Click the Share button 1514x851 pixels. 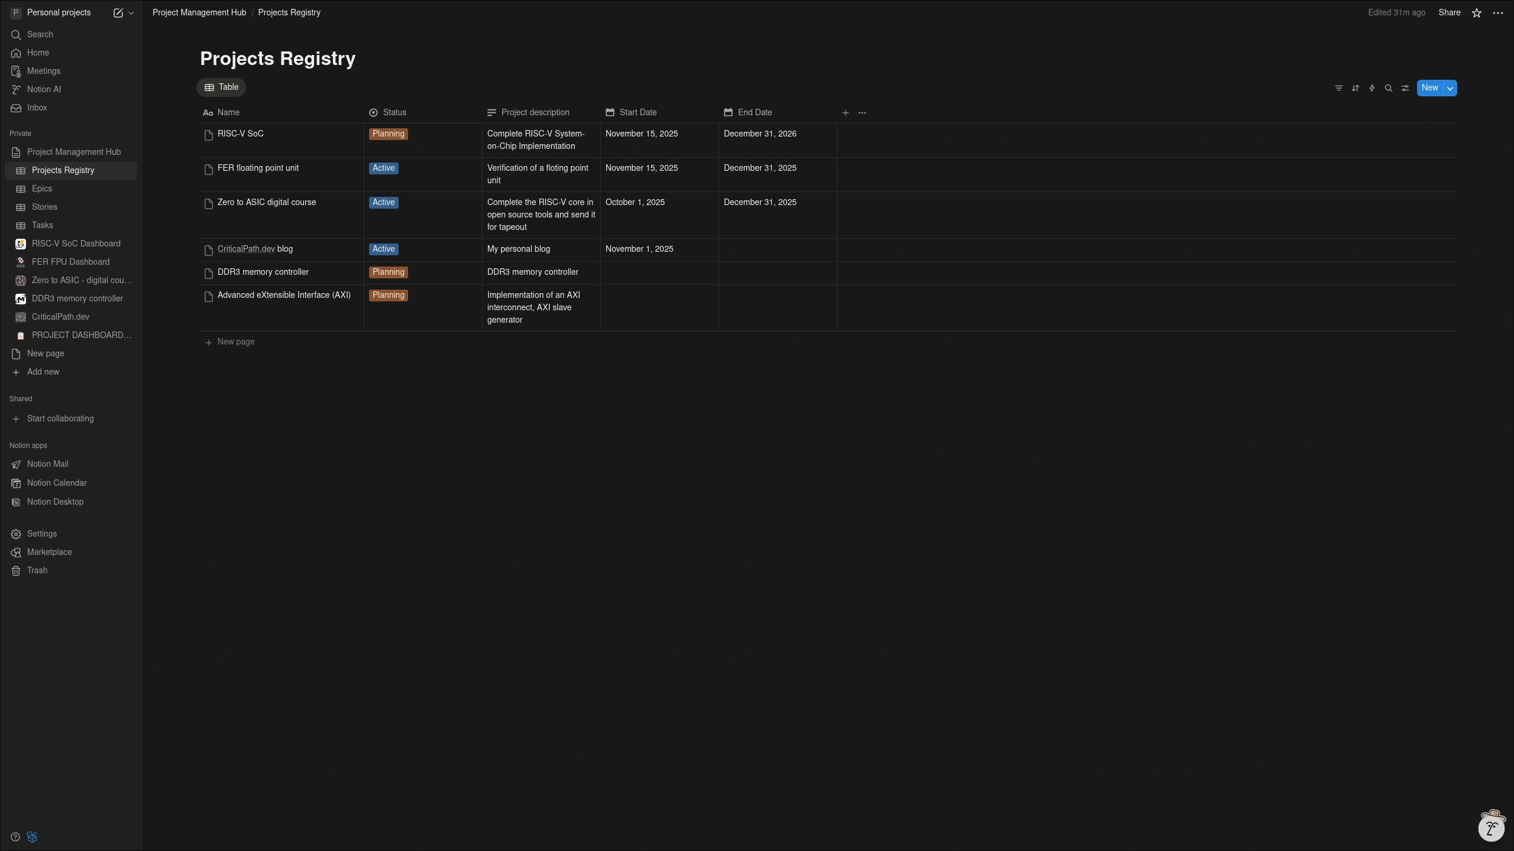tap(1449, 13)
